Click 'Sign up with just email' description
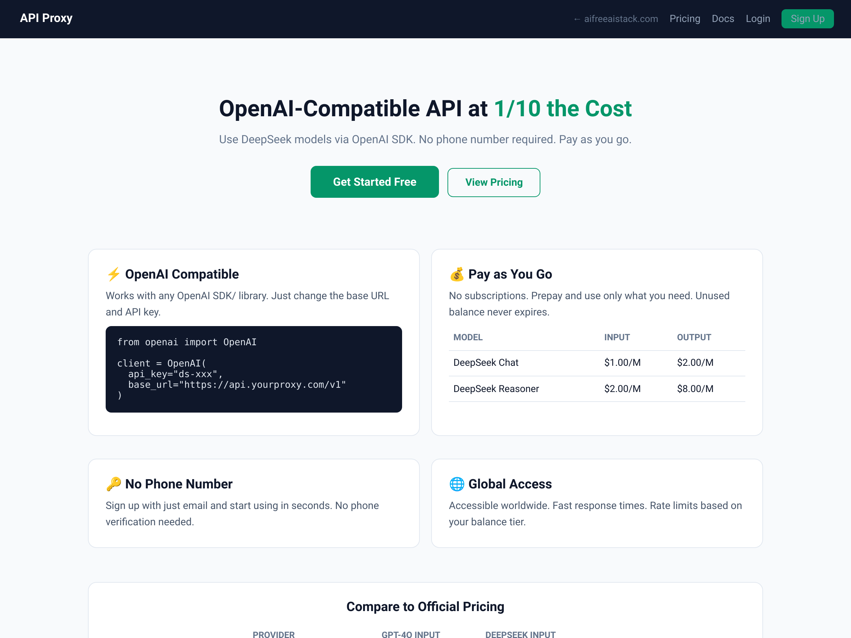Image resolution: width=851 pixels, height=638 pixels. point(243,513)
